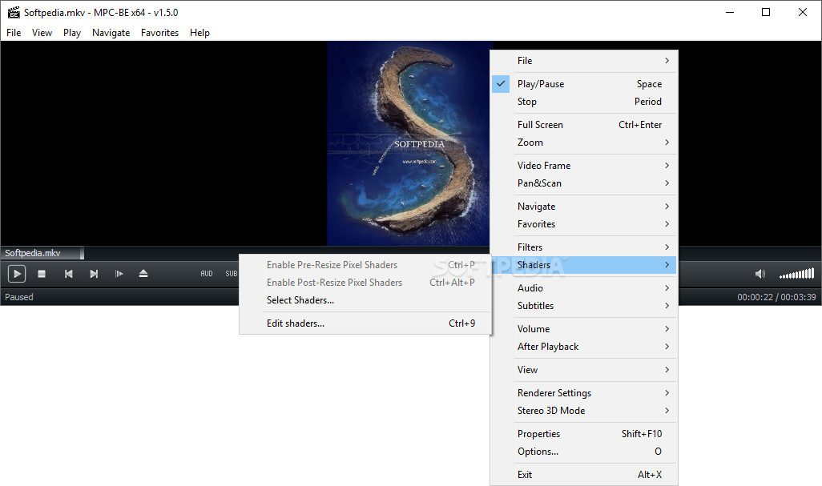Select the highlighted Shaders menu entry
822x486 pixels.
pos(583,265)
